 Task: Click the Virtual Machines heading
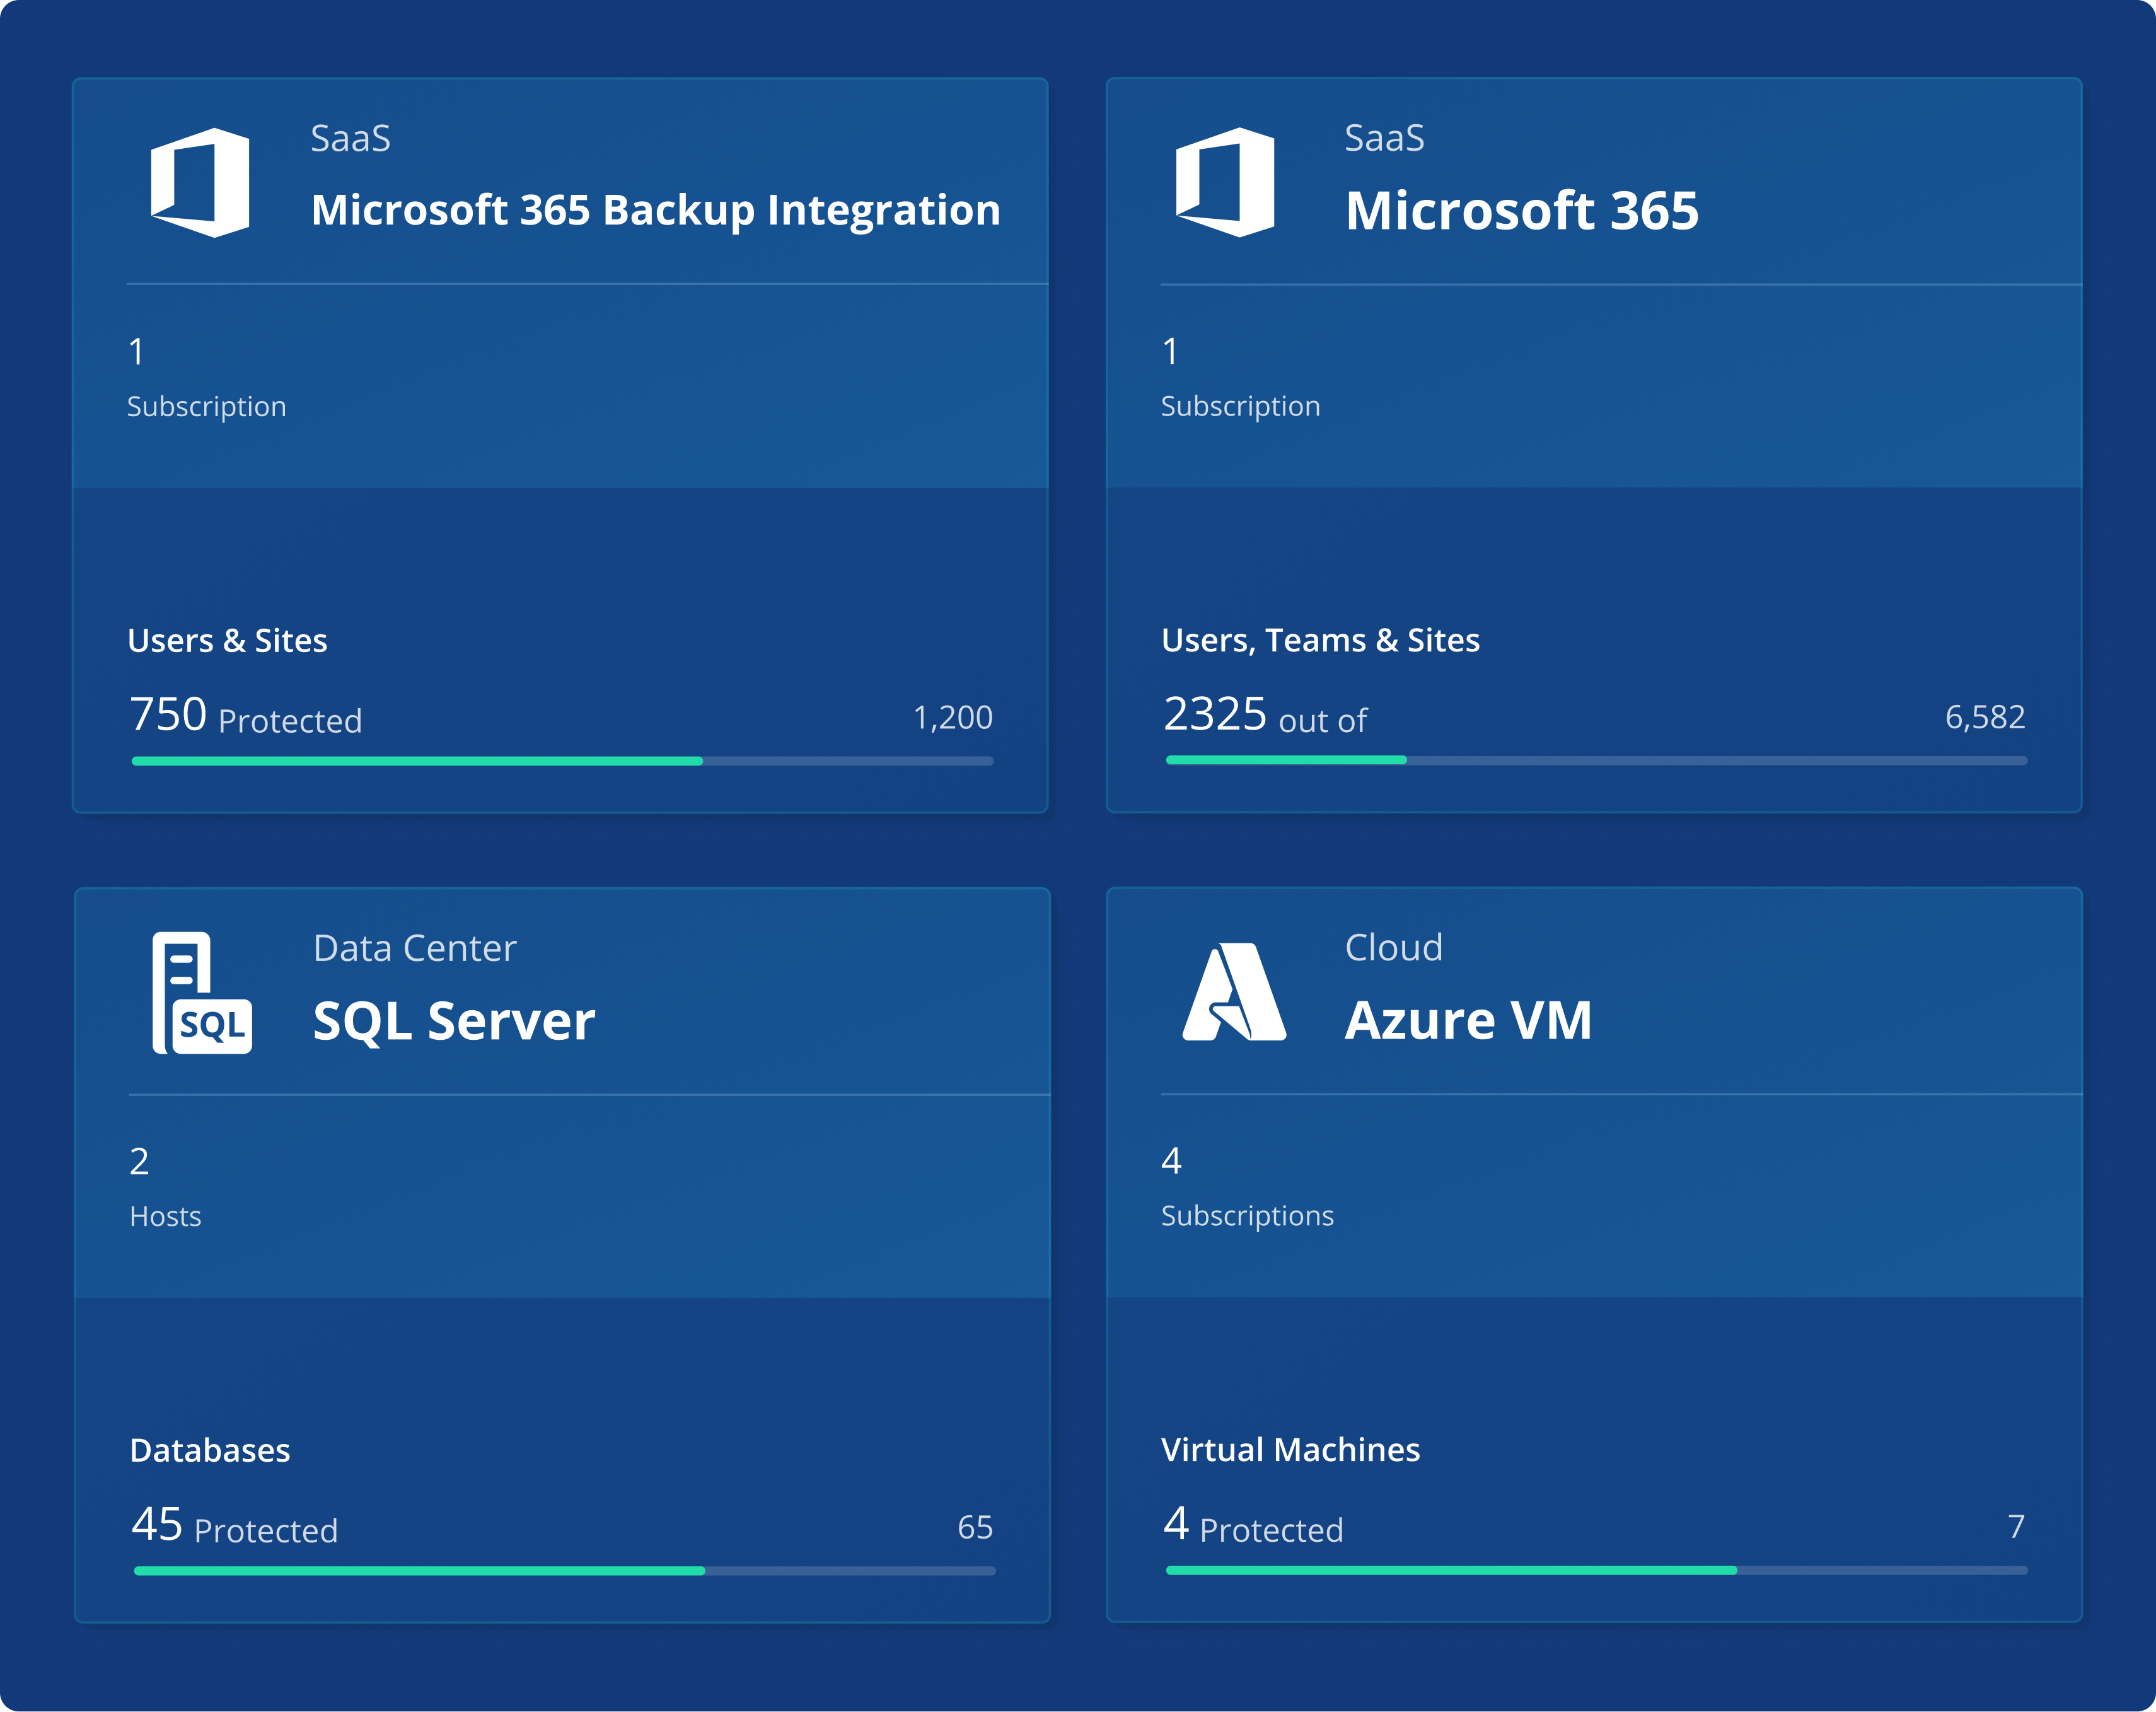tap(1290, 1450)
